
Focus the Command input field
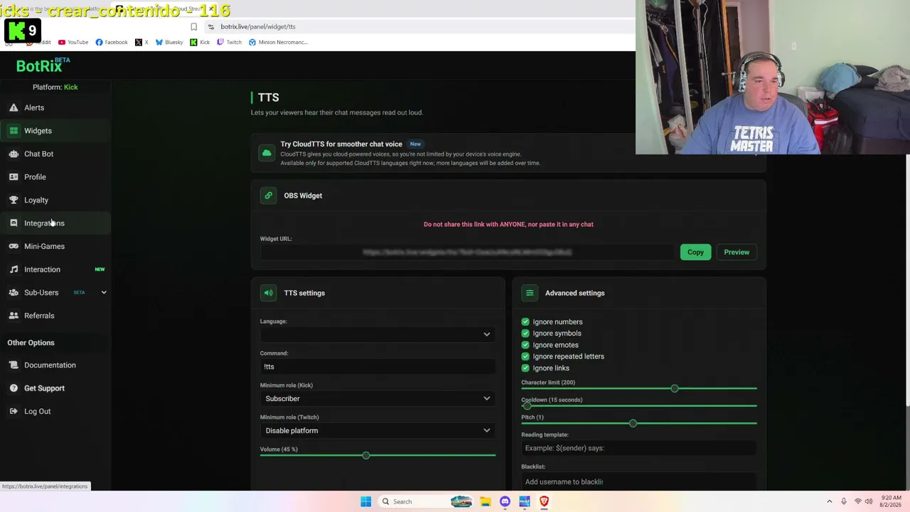click(x=378, y=366)
